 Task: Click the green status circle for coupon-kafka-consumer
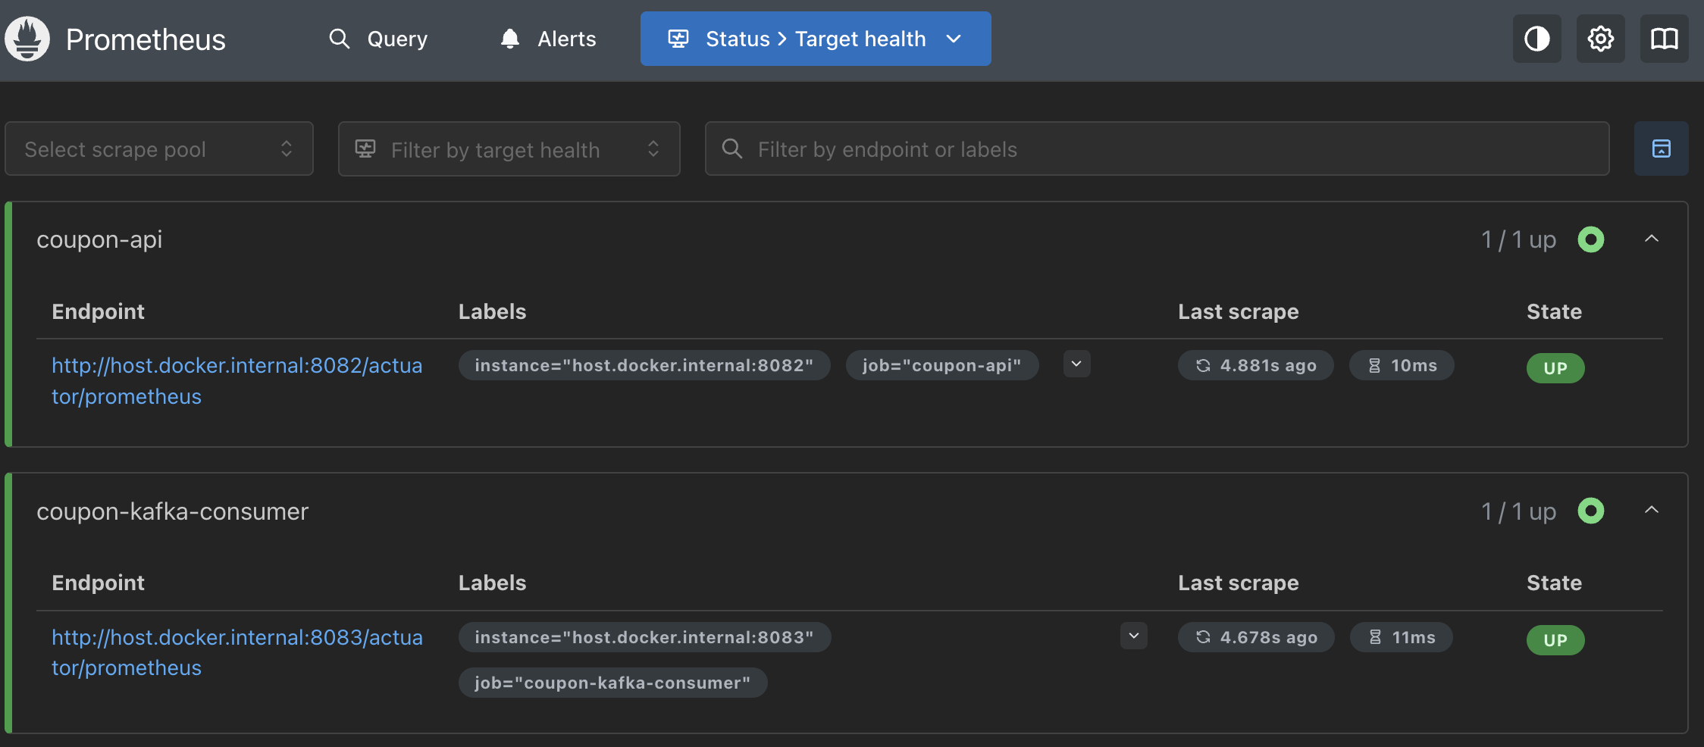pos(1591,511)
